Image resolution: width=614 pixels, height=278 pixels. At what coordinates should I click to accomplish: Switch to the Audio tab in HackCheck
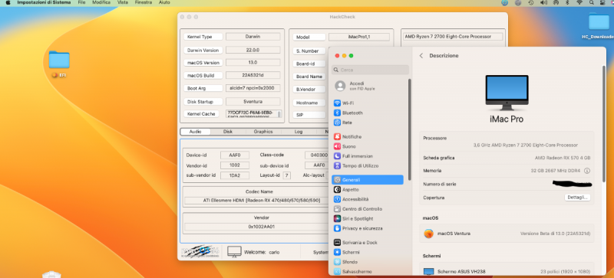[x=195, y=132]
